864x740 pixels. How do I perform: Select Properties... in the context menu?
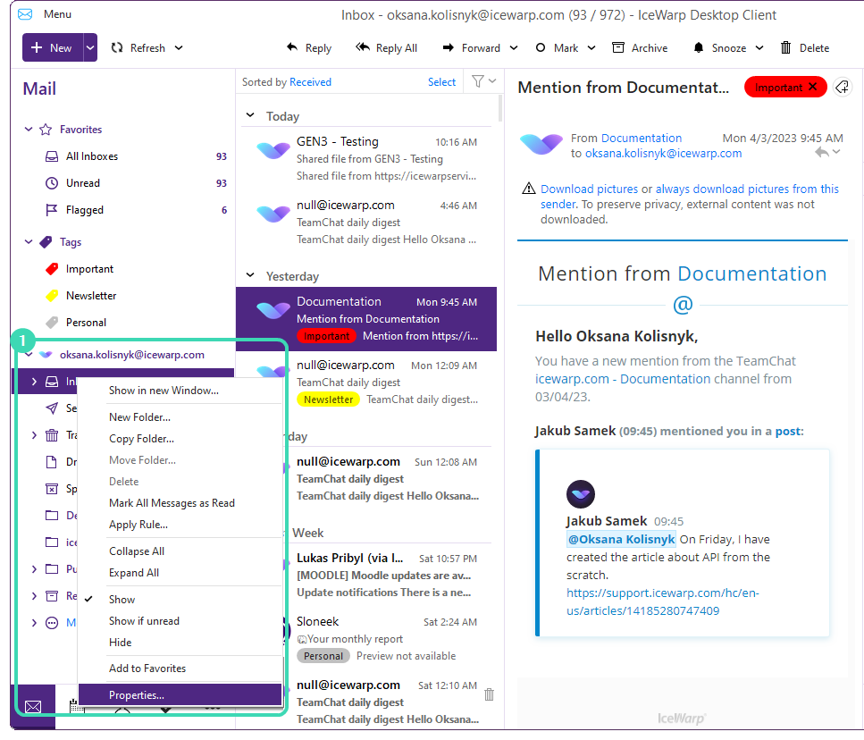coord(137,695)
